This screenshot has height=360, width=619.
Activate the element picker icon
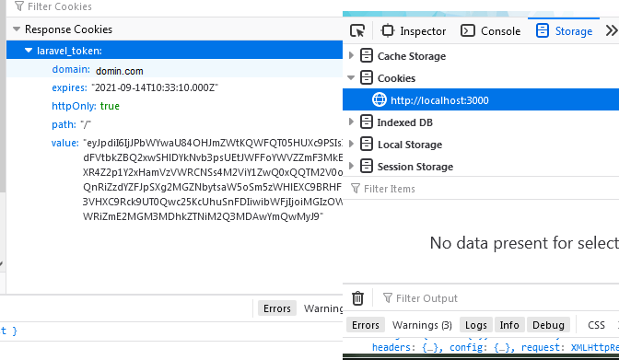tap(357, 30)
